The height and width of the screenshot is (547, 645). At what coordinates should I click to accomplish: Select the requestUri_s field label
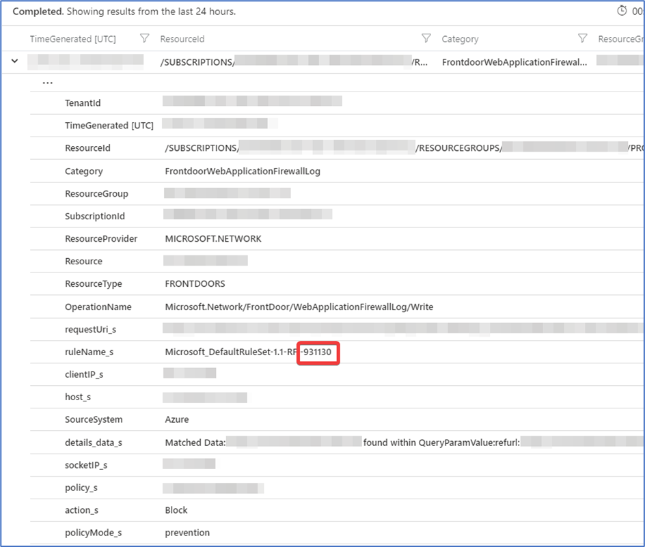[90, 329]
